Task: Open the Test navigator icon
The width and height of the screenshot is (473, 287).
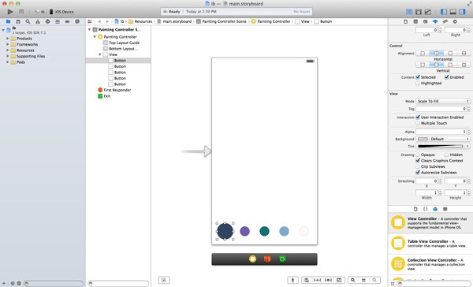Action: [47, 22]
